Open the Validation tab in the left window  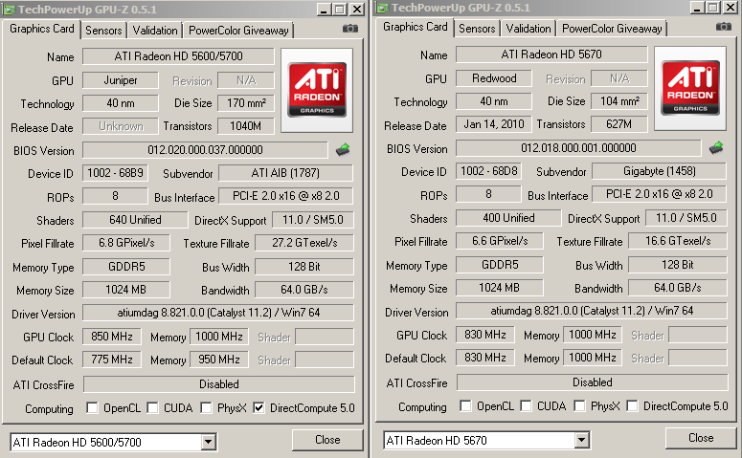click(155, 31)
